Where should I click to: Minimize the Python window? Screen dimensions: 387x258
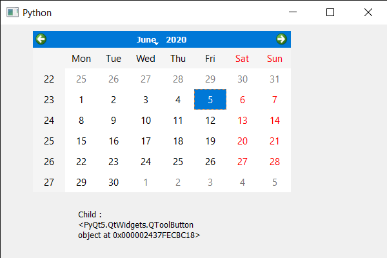pyautogui.click(x=293, y=12)
